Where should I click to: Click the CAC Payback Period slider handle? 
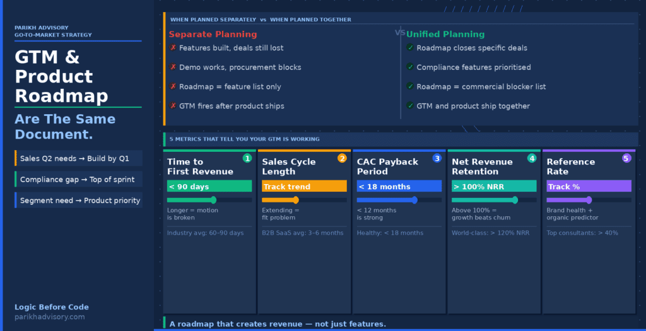click(x=414, y=200)
